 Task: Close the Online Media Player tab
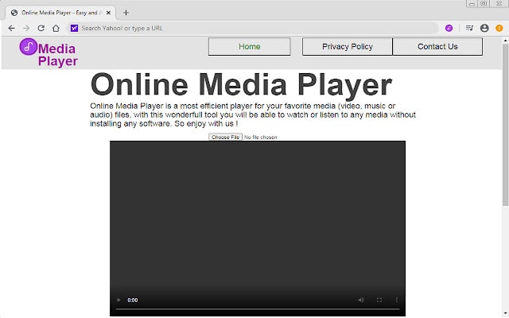coord(108,13)
